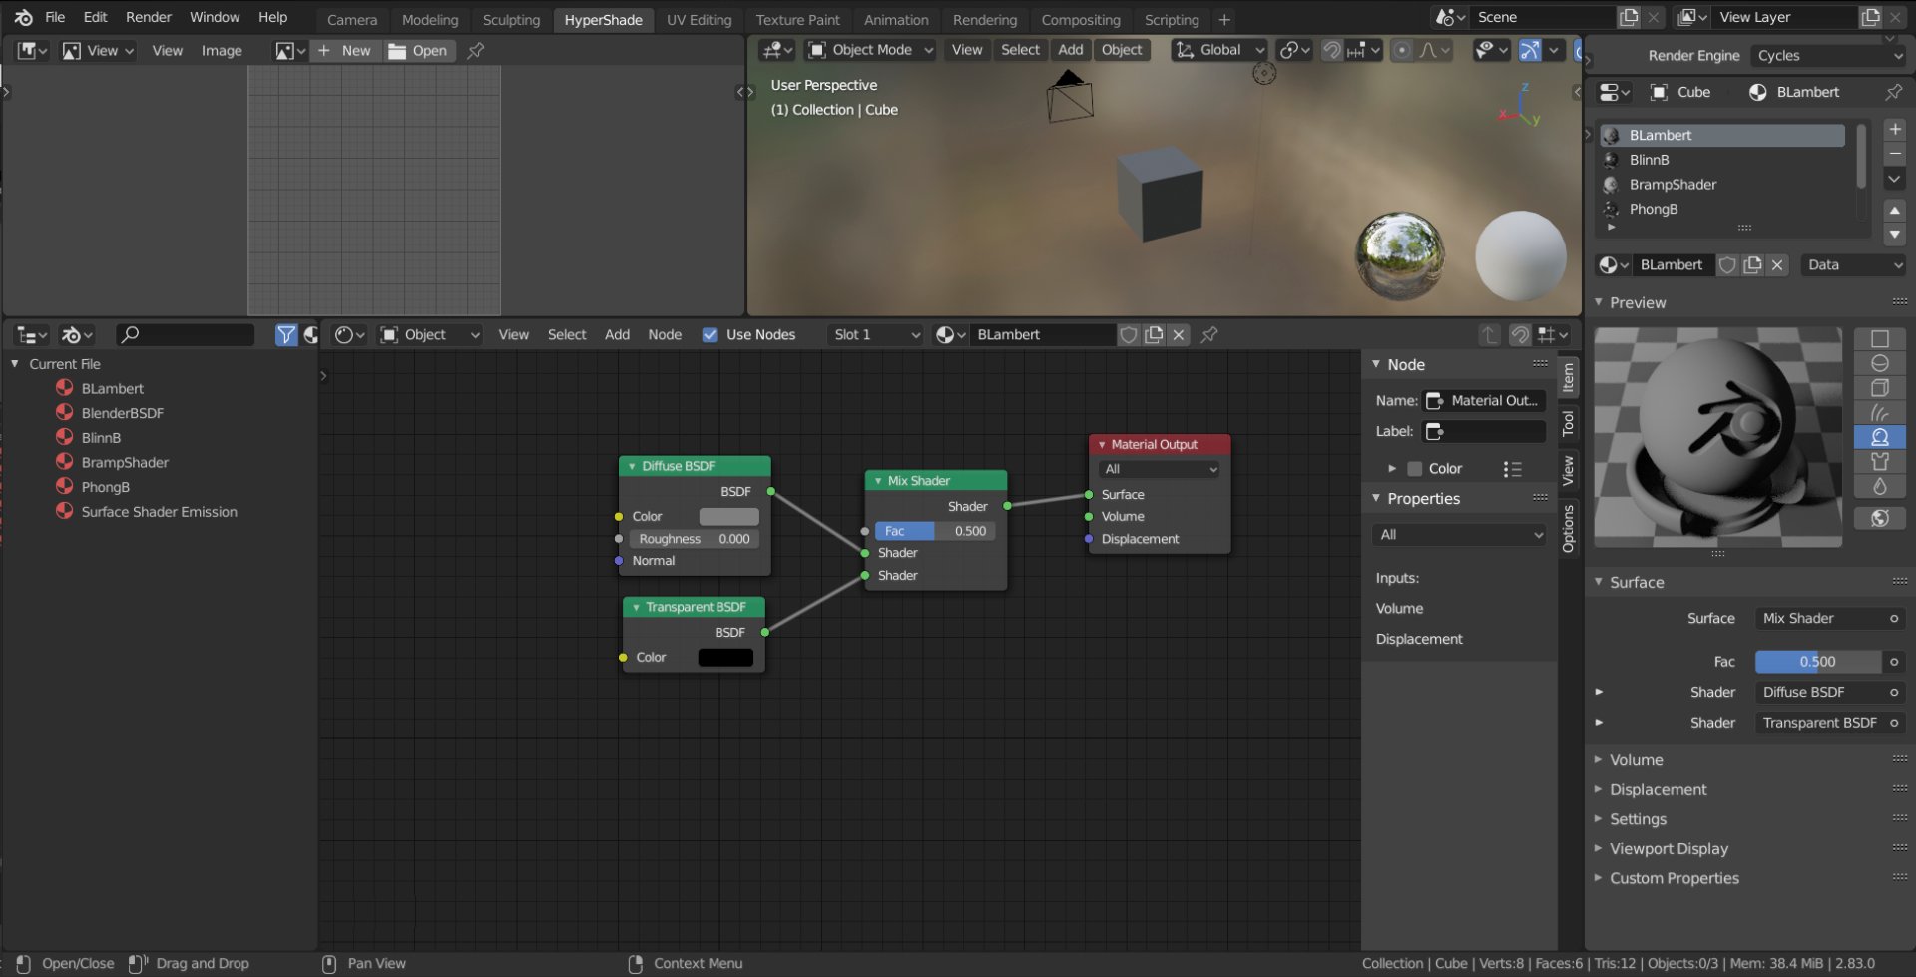The image size is (1916, 977).
Task: Click the pin icon in Properties header
Action: pyautogui.click(x=1893, y=92)
